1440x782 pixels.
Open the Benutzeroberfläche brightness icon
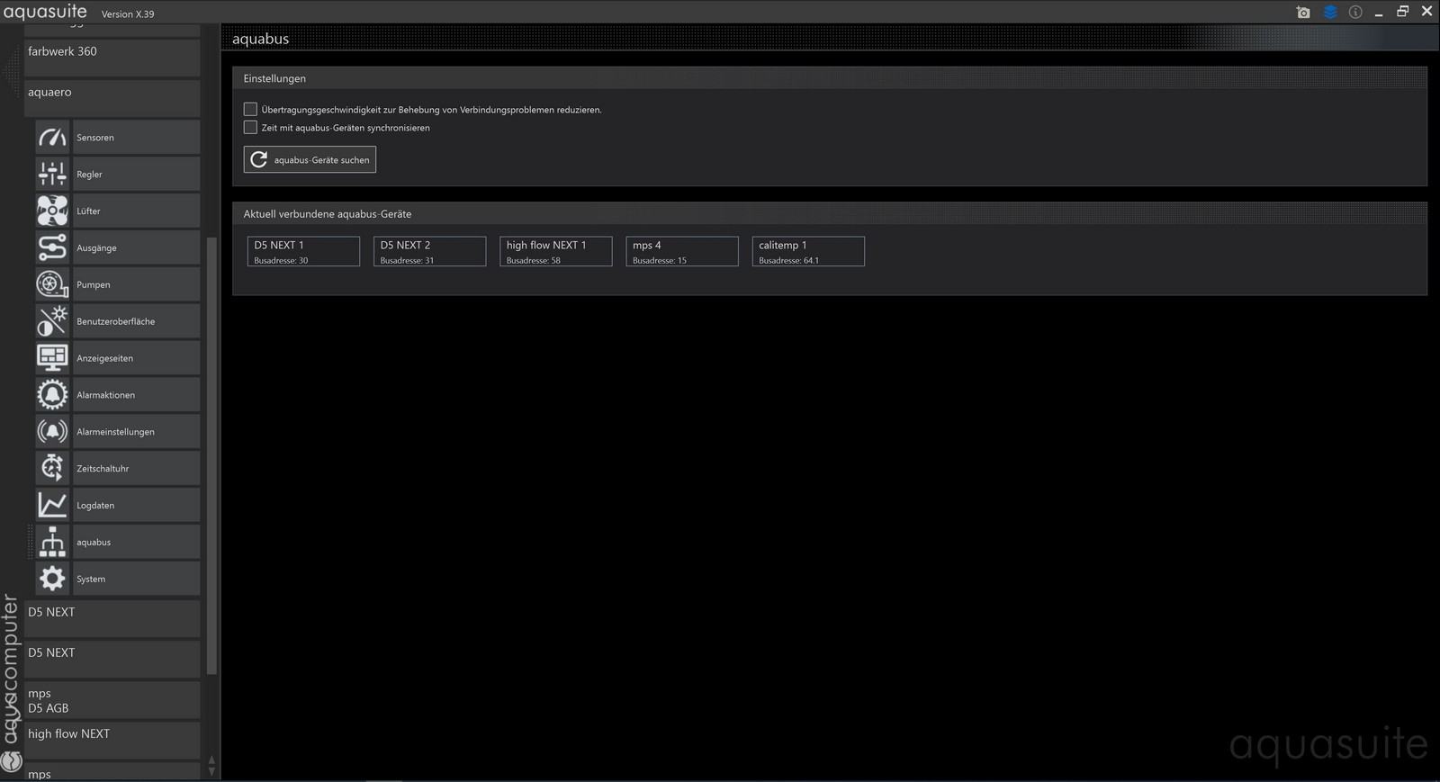pyautogui.click(x=52, y=321)
